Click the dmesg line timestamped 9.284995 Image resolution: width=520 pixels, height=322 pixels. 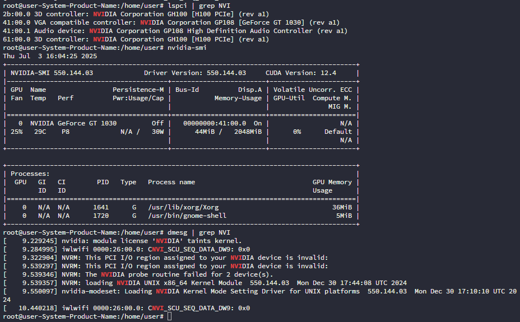126,249
